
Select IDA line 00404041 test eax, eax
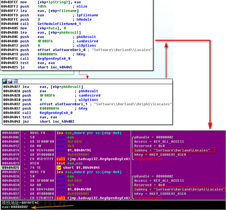point(30,117)
